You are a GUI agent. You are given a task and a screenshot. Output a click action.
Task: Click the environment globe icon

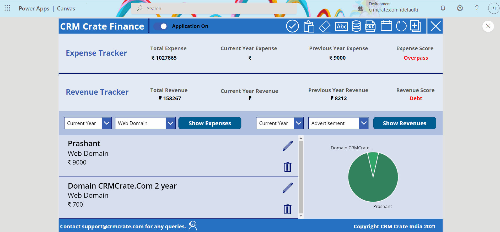[361, 8]
